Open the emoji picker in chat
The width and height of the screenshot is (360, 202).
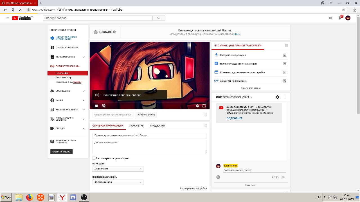tap(218, 177)
